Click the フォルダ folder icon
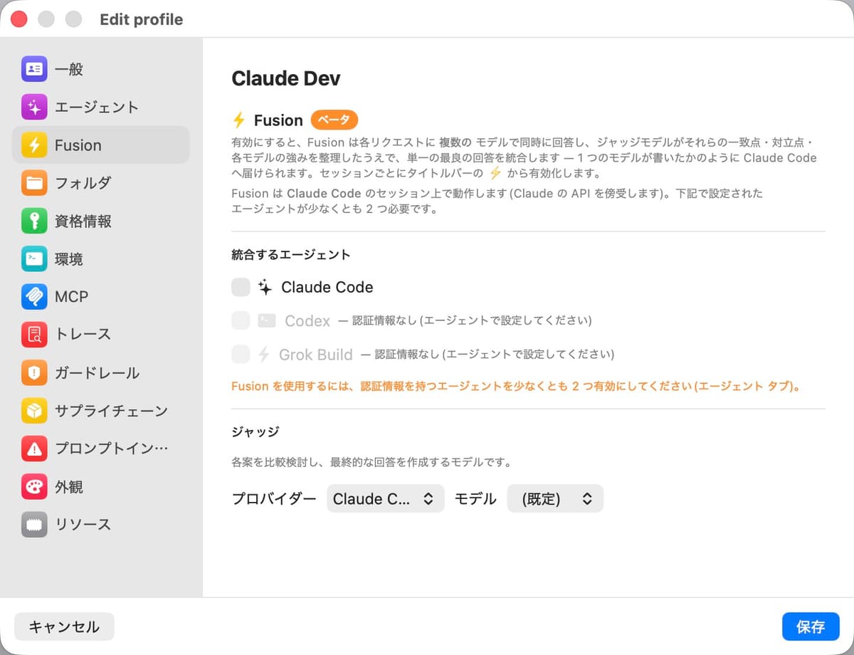 pyautogui.click(x=34, y=183)
